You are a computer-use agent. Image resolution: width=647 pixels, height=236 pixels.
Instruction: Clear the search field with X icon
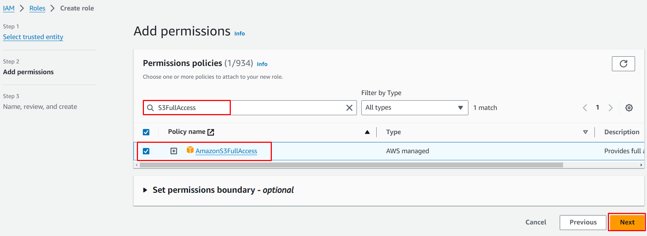(349, 108)
